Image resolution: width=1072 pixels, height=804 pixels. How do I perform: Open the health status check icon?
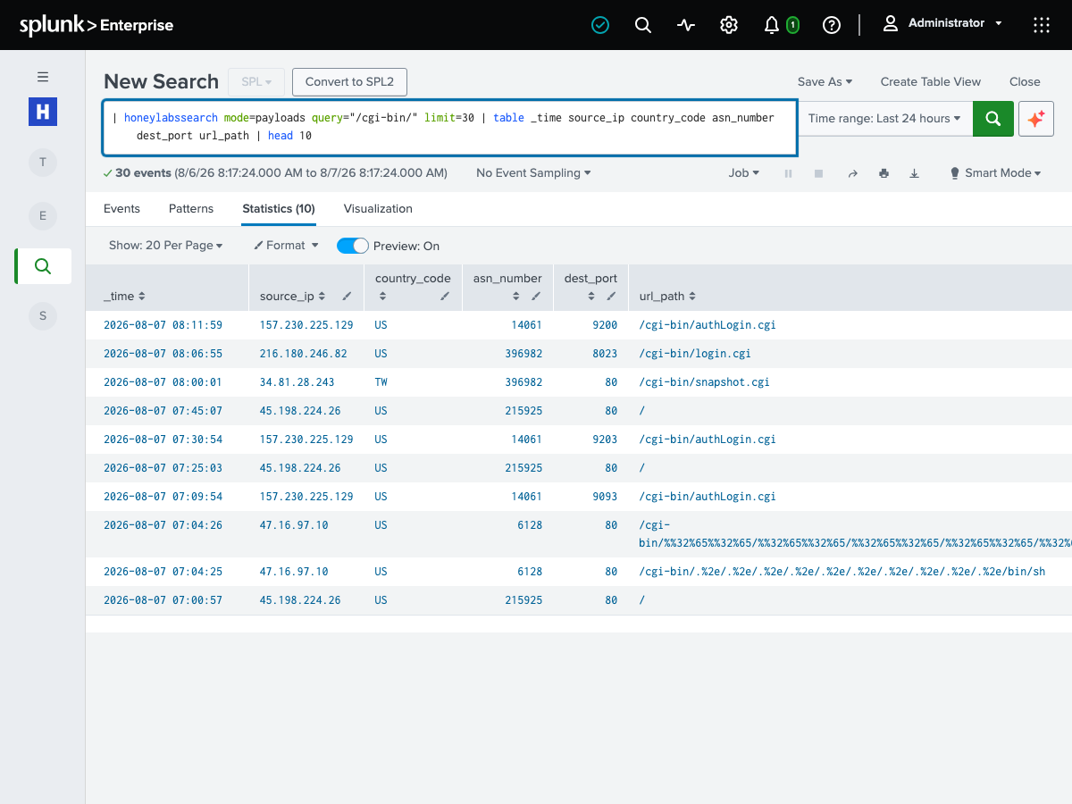[x=600, y=25]
